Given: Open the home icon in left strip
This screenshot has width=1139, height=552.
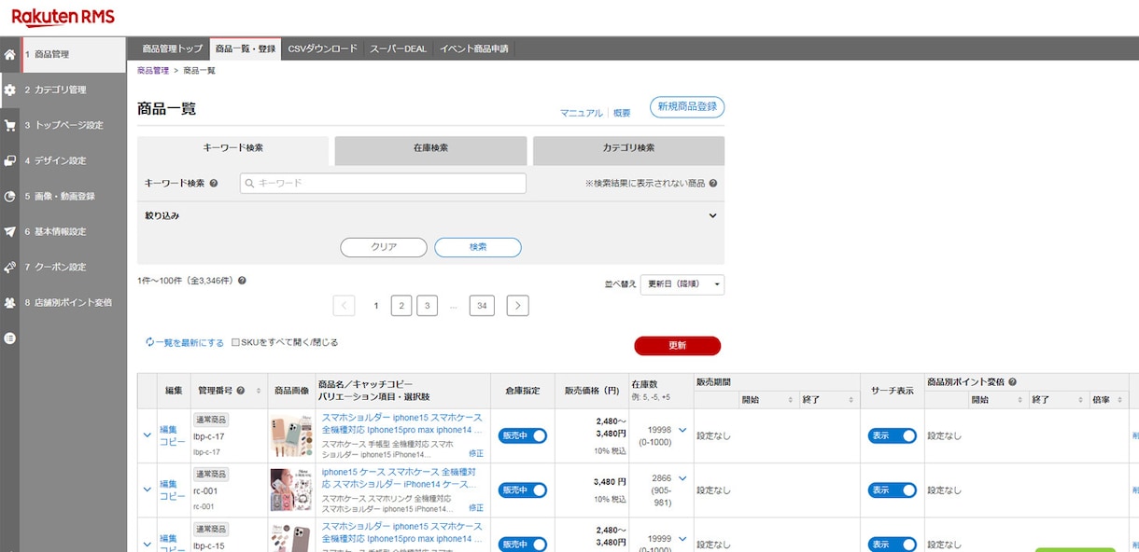Looking at the screenshot, I should coord(9,55).
